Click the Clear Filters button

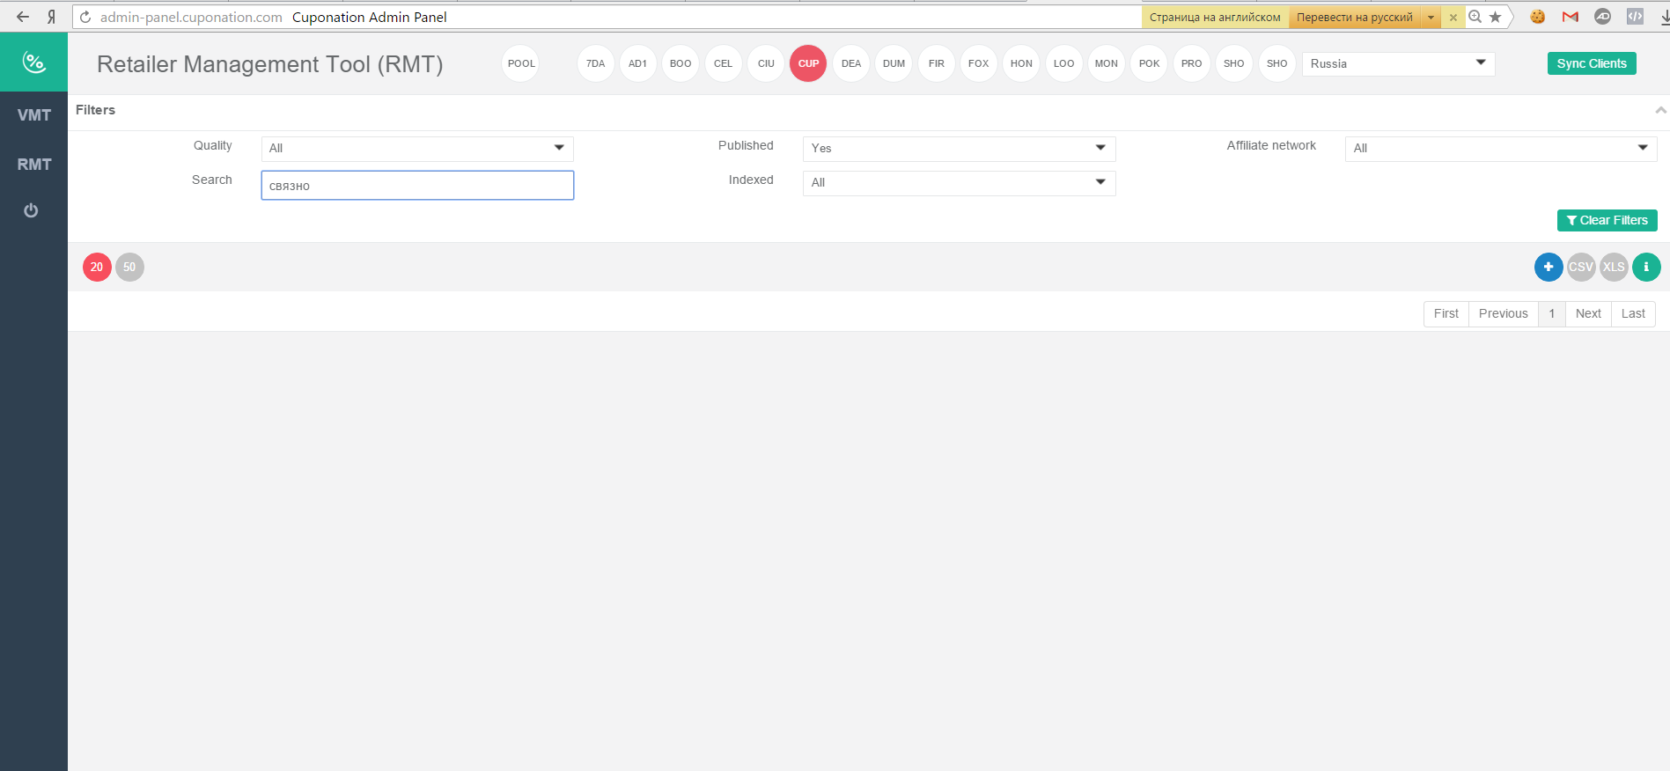click(1607, 220)
